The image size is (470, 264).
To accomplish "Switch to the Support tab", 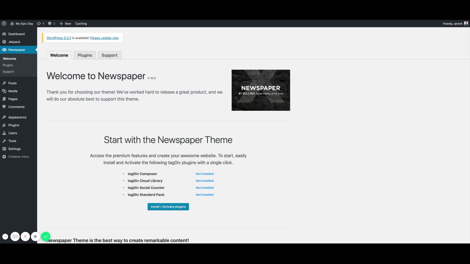I will coord(109,55).
